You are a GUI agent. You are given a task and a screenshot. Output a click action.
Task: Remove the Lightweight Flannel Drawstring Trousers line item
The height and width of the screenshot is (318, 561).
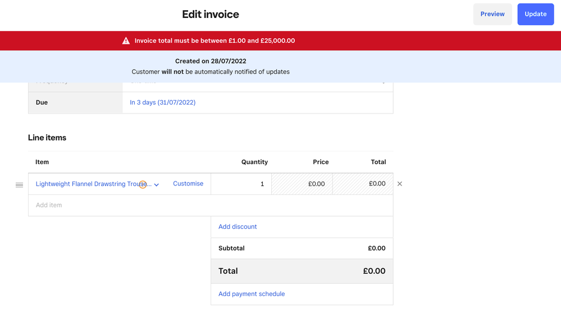(400, 184)
